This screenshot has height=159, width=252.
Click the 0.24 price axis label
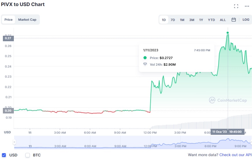point(8,67)
